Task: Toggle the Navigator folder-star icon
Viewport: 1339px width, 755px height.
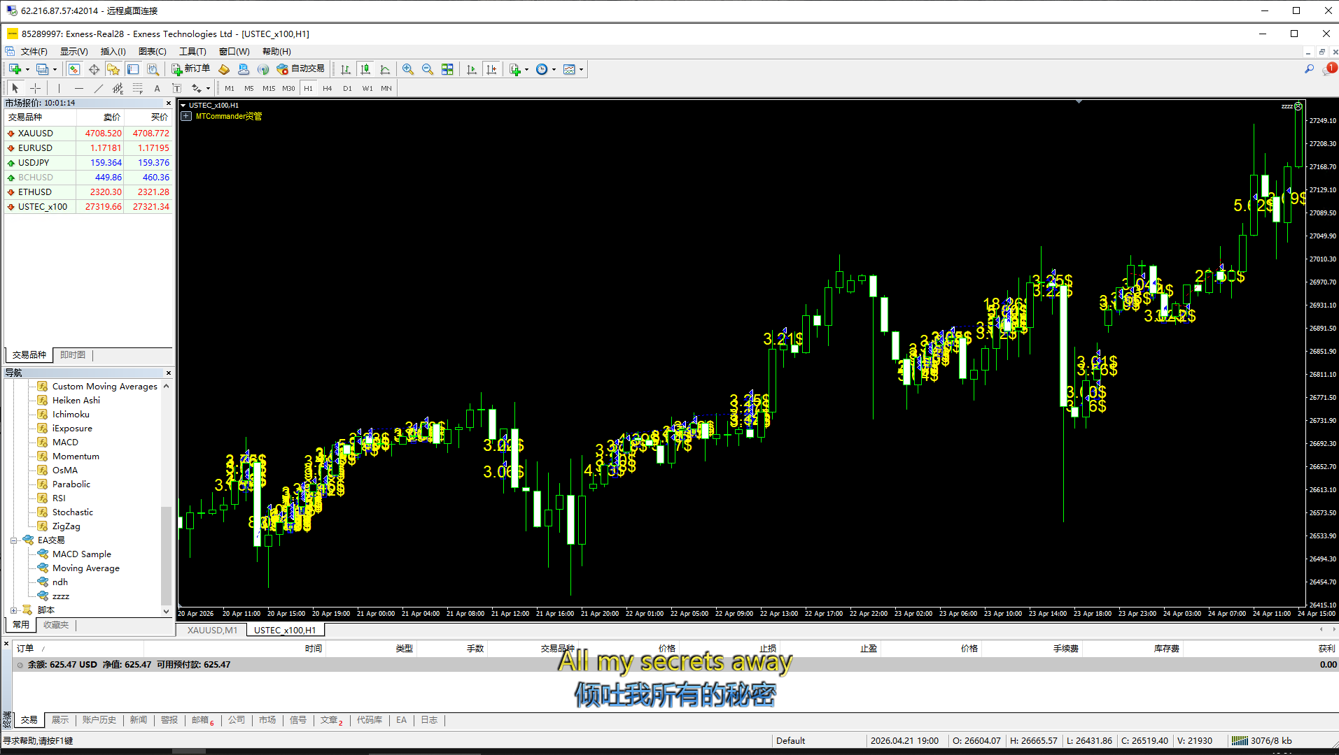Action: 113,69
